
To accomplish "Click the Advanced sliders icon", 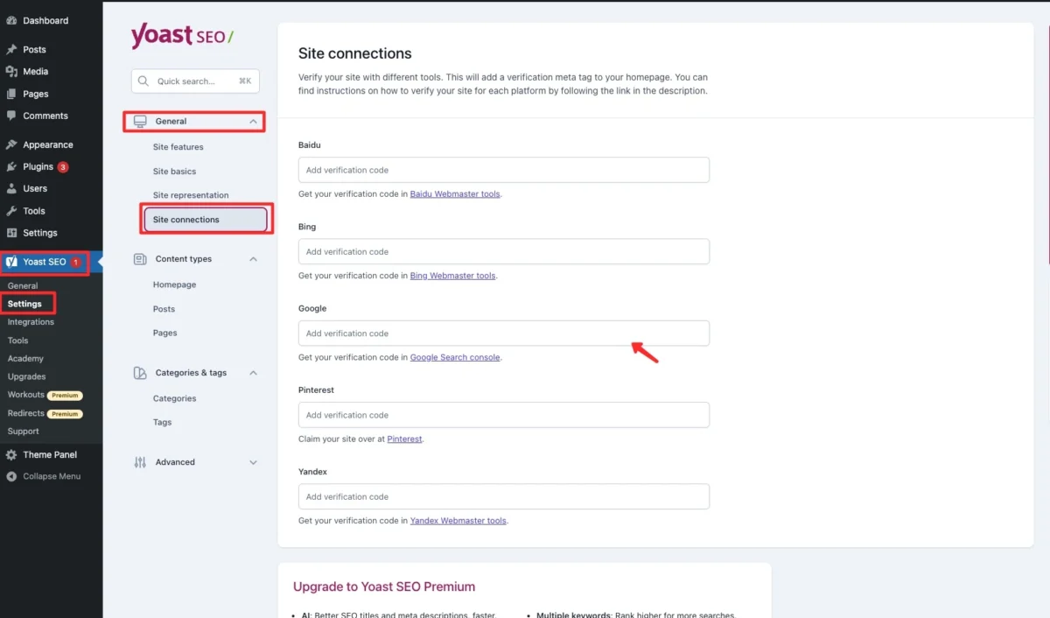I will tap(140, 462).
